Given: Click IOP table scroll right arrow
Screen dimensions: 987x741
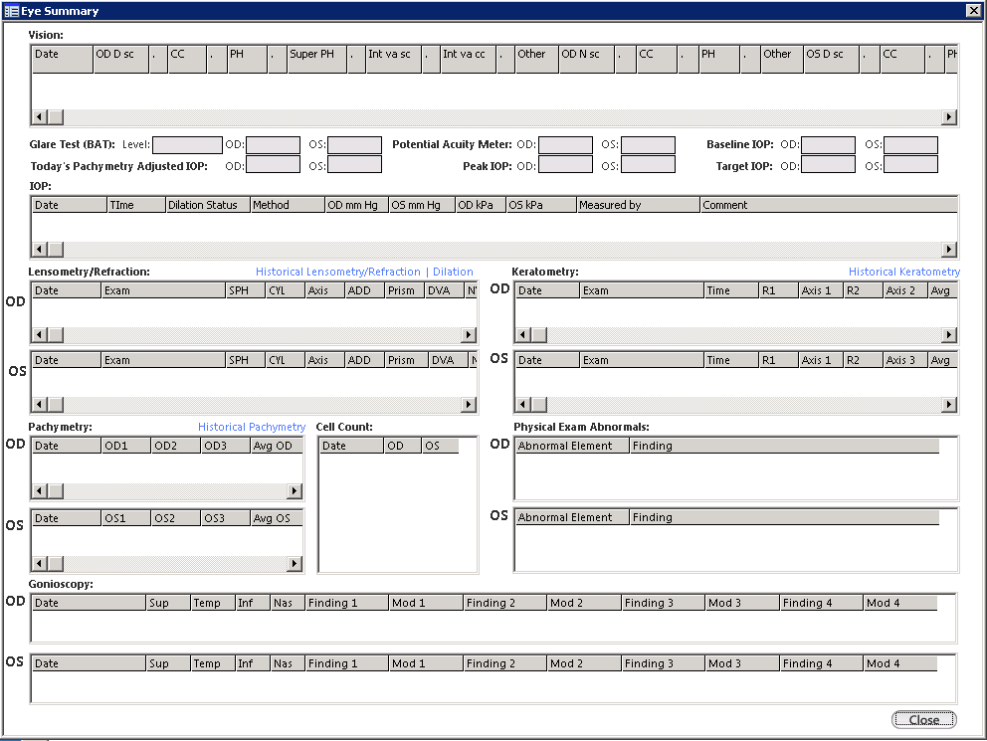Looking at the screenshot, I should tap(949, 249).
